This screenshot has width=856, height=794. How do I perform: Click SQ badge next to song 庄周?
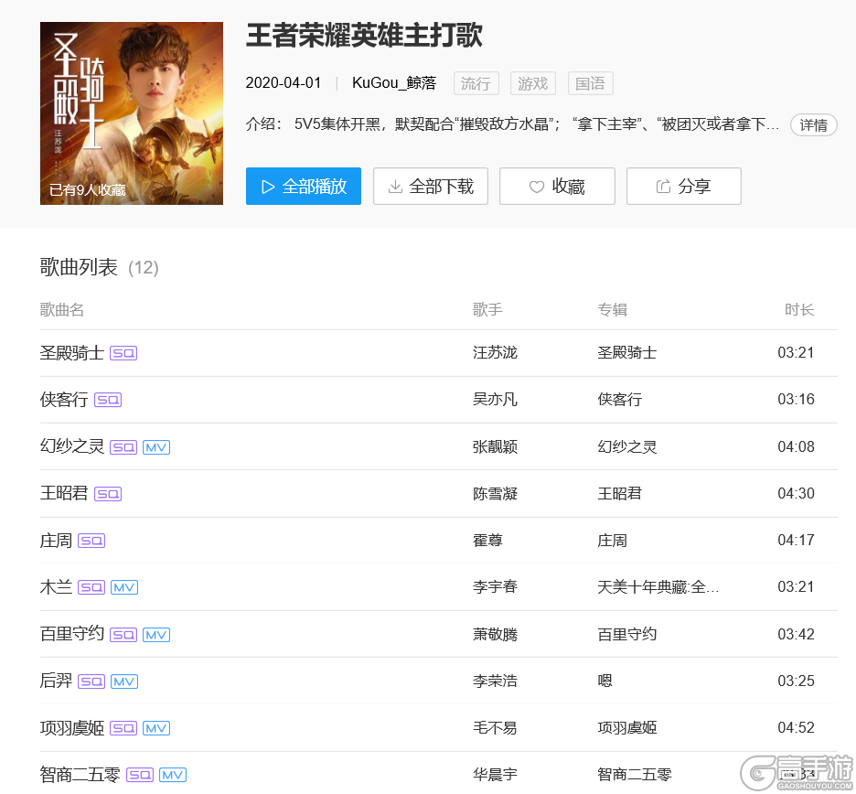coord(91,541)
